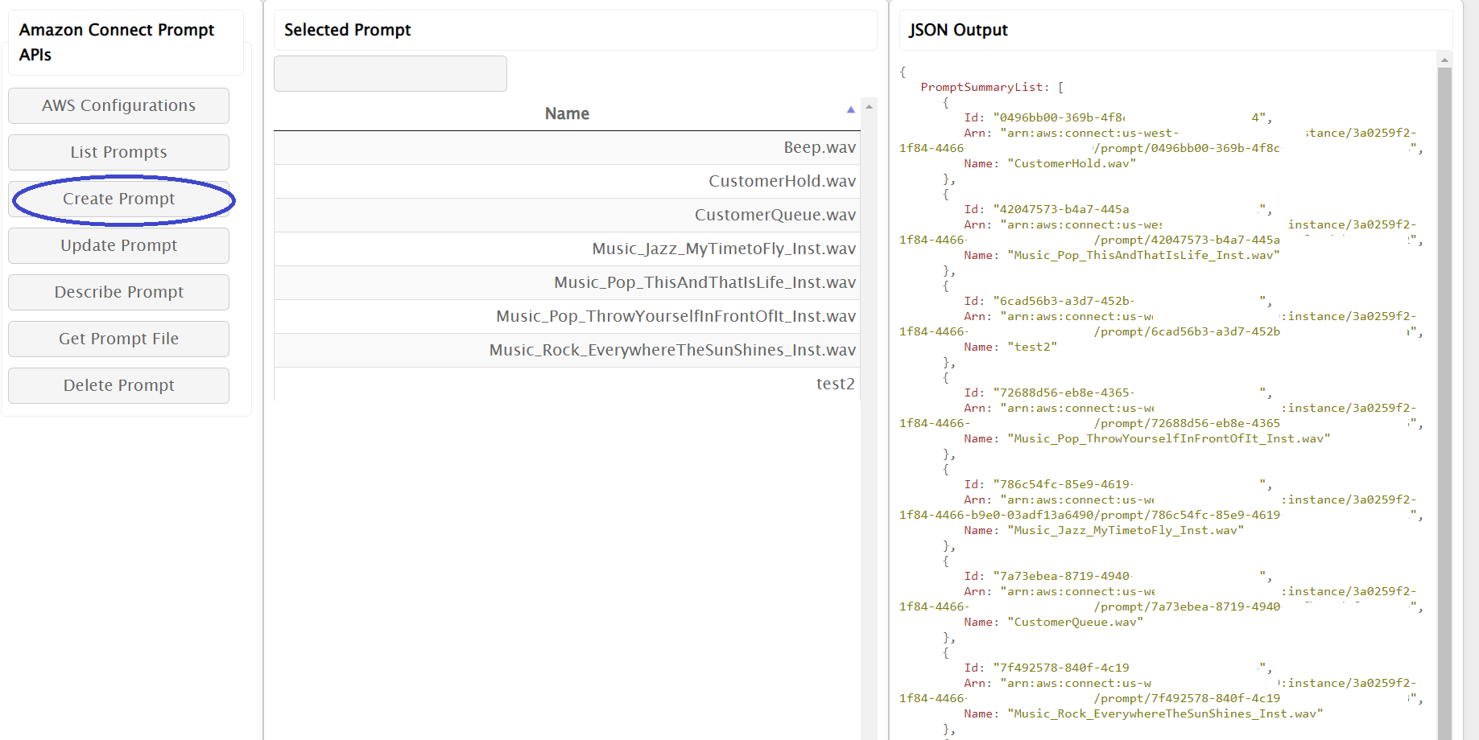Click the Selected Prompt heading
This screenshot has height=740, width=1479.
347,30
